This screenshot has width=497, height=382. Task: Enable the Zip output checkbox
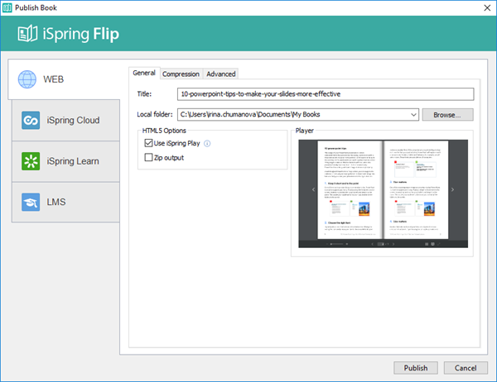(x=148, y=157)
